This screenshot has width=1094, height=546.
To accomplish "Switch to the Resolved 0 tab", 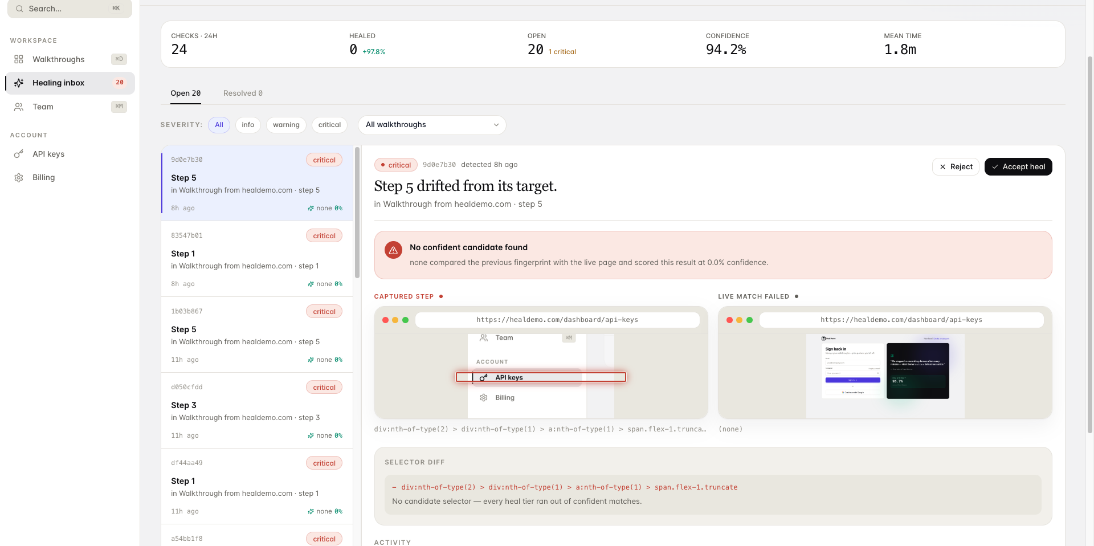I will tap(243, 93).
